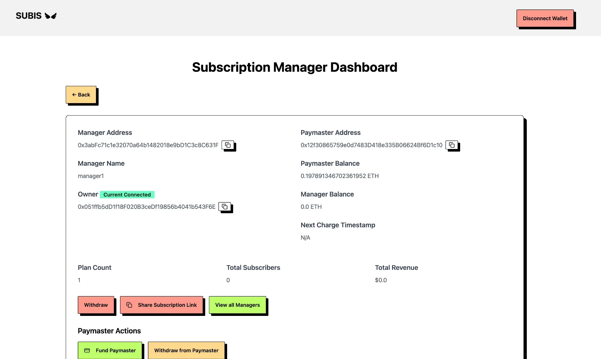The width and height of the screenshot is (601, 359).
Task: Expand Paymaster Actions section further
Action: point(109,330)
